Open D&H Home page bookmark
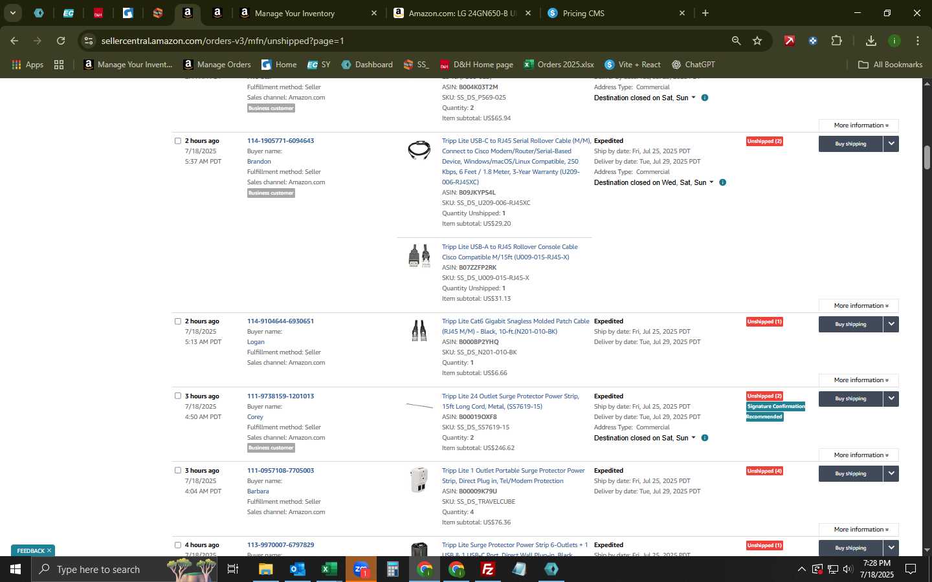This screenshot has height=582, width=932. pyautogui.click(x=476, y=65)
